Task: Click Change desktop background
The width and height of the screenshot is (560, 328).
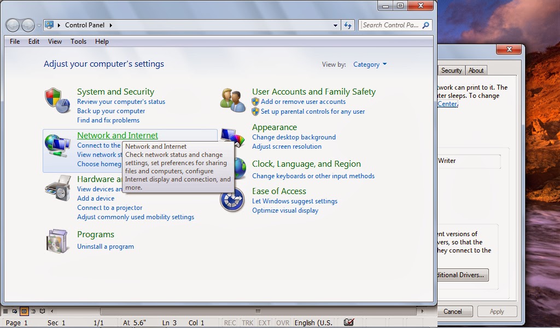Action: coord(294,137)
